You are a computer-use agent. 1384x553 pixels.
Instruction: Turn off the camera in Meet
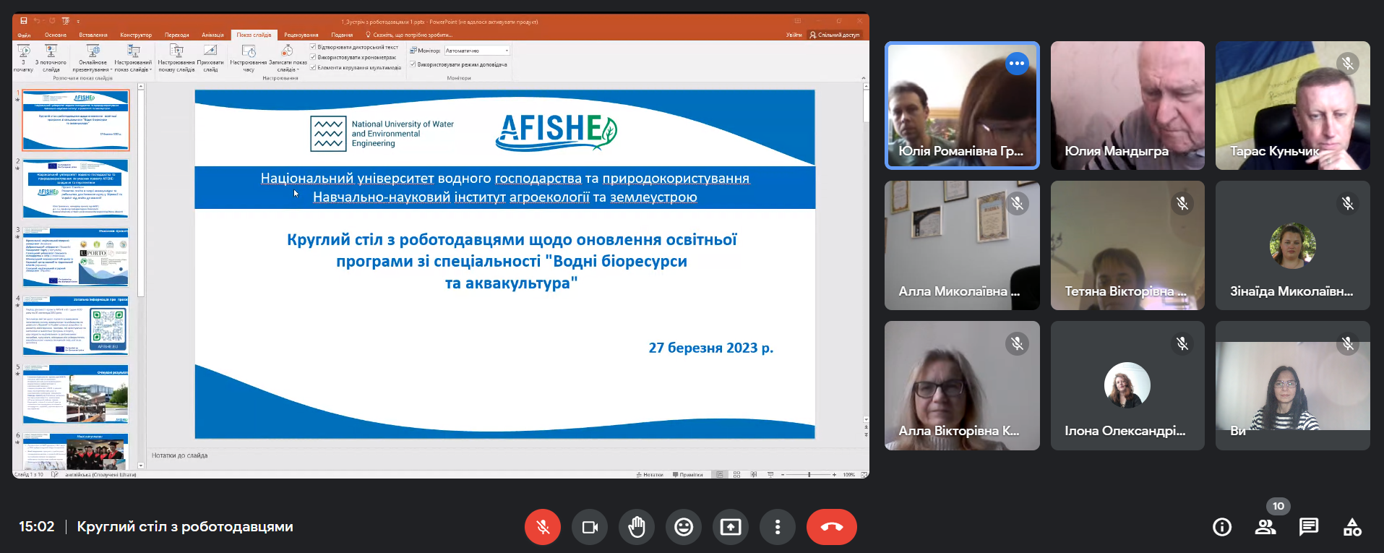pos(590,527)
